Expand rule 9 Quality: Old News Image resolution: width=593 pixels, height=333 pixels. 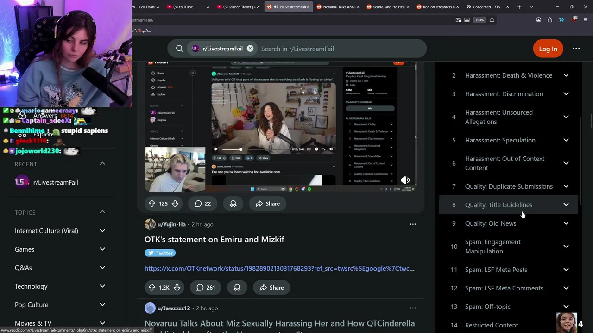point(509,223)
